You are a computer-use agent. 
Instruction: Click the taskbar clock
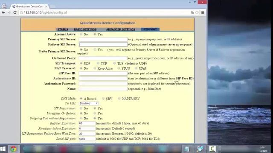pos(263,149)
